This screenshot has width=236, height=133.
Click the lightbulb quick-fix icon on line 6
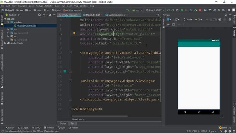click(x=74, y=33)
